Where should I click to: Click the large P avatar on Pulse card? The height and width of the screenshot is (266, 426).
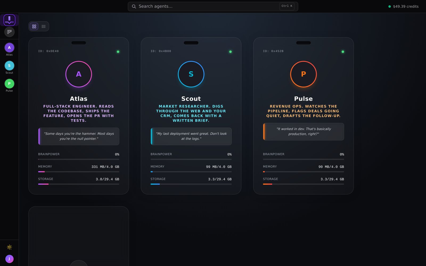coord(303,74)
